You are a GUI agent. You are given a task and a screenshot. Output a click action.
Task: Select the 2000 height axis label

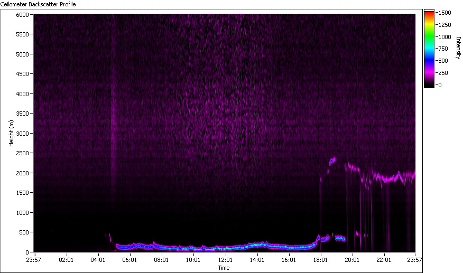pyautogui.click(x=22, y=173)
